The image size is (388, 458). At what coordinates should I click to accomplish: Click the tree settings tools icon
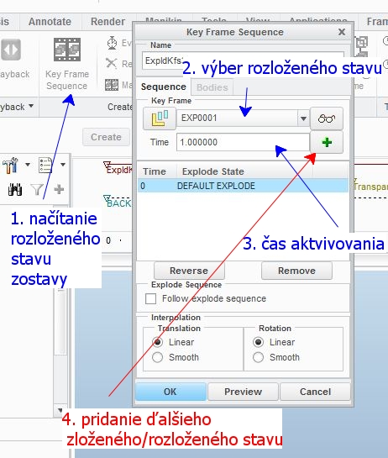tap(11, 165)
